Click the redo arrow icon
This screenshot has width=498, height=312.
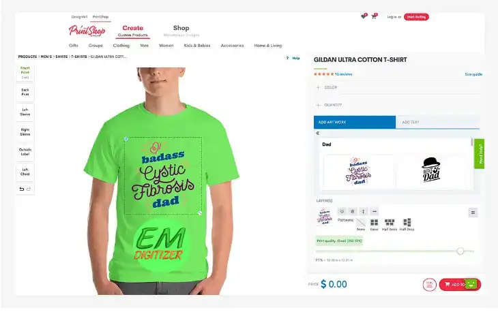coord(29,189)
